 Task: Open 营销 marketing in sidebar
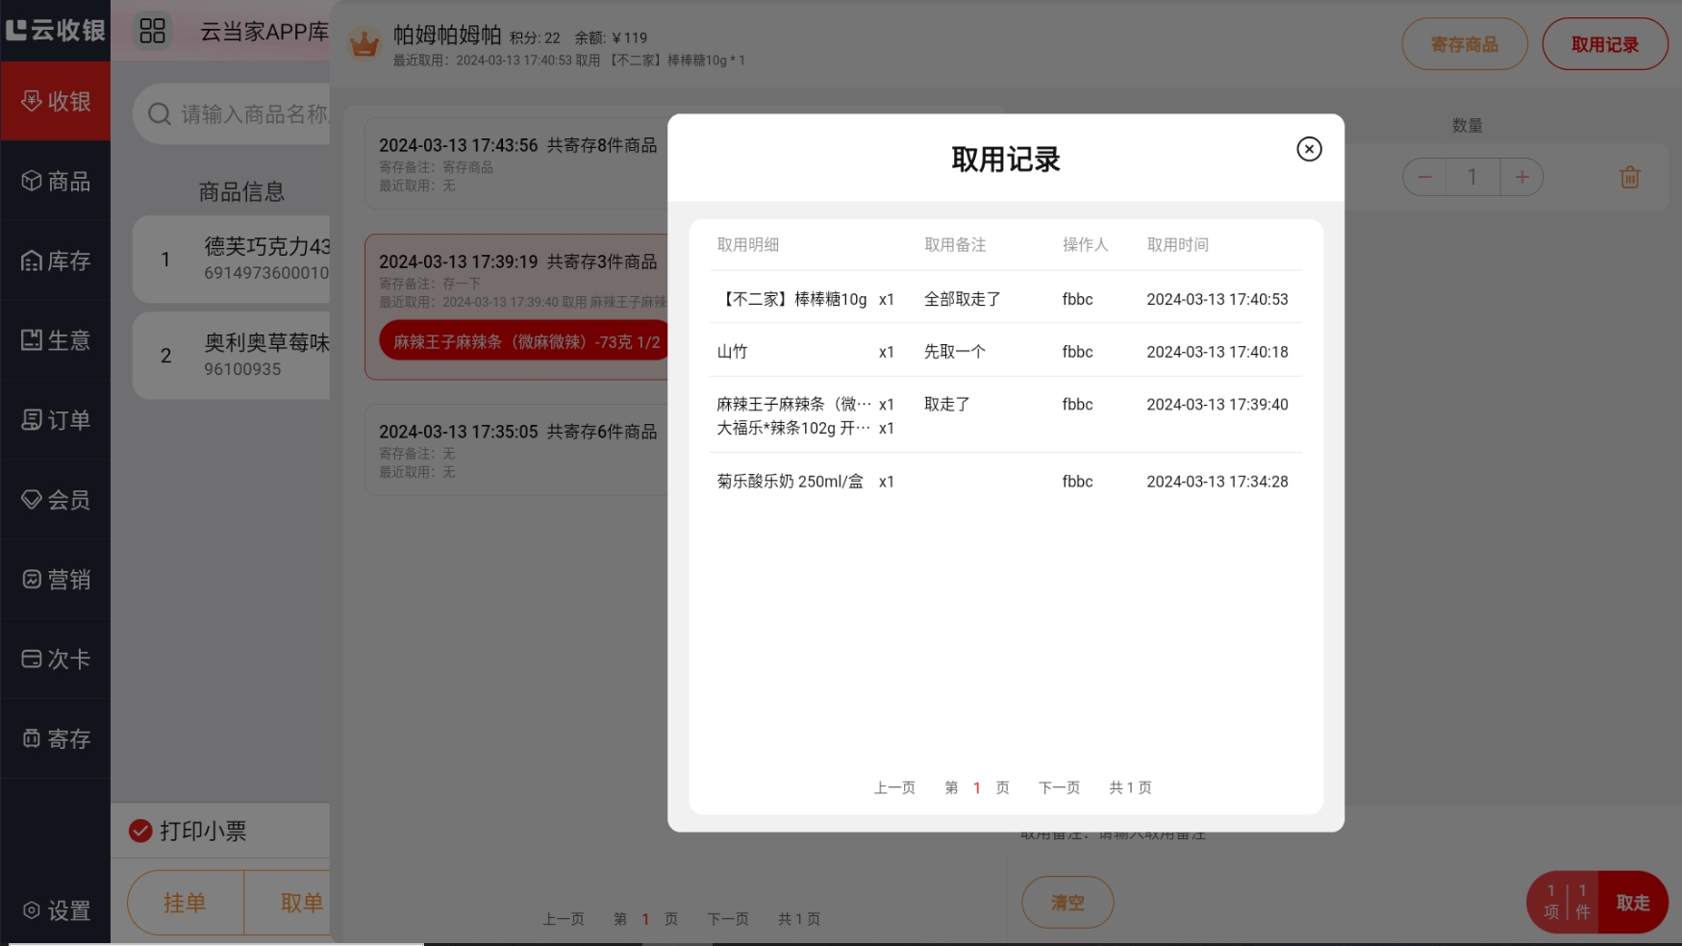pos(56,580)
